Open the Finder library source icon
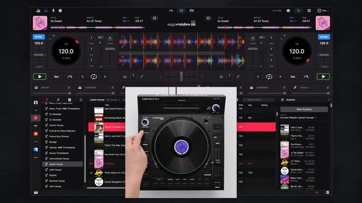This screenshot has width=362, height=203. pos(36,149)
